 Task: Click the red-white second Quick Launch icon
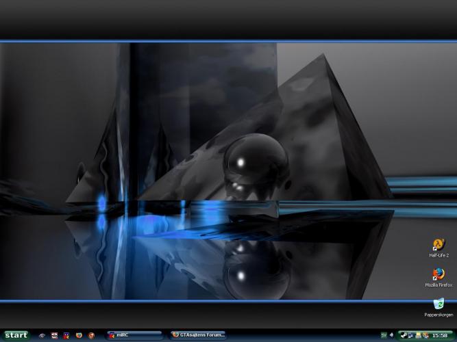point(54,335)
